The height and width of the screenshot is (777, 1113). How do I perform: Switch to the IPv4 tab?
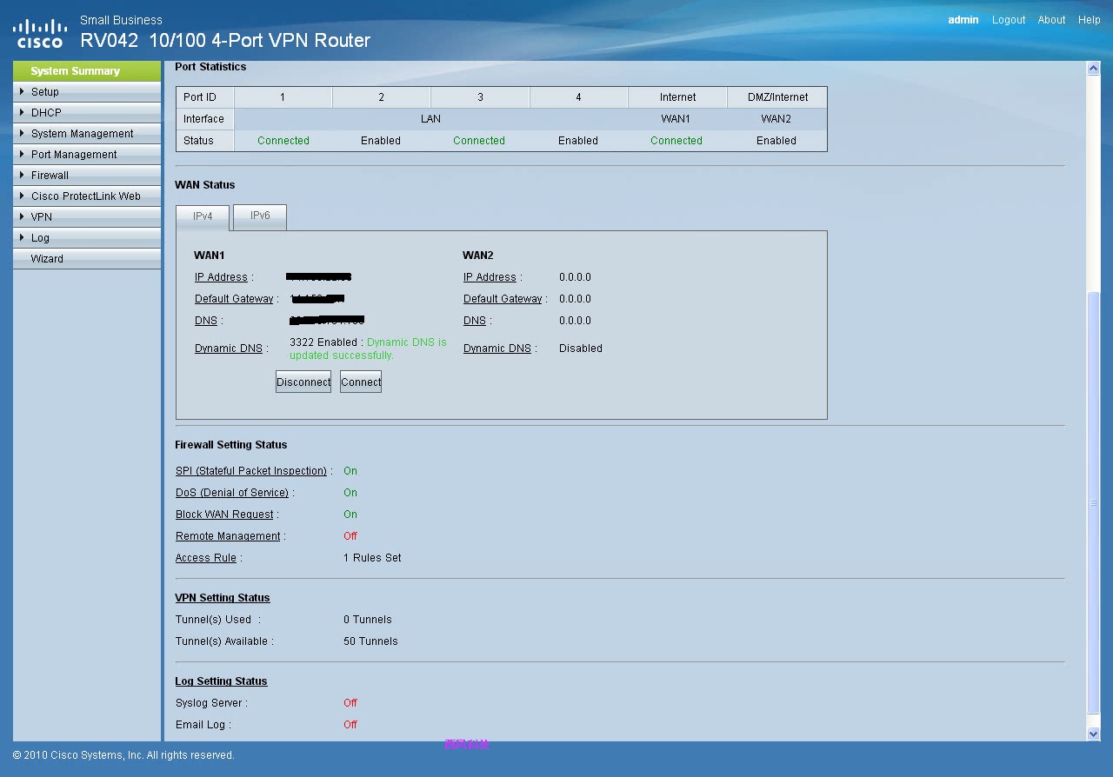(203, 217)
